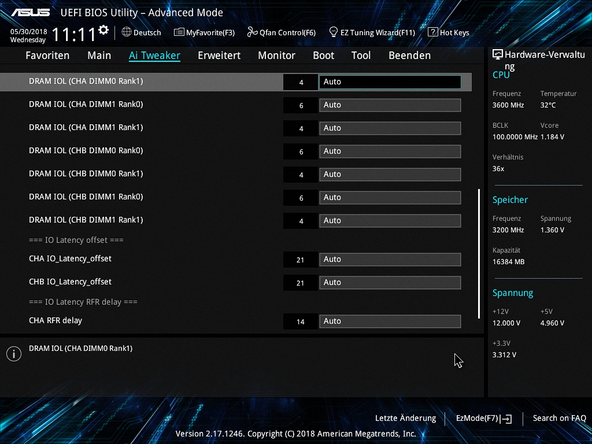
Task: Click DRAM IOL (CHB DIMM0 Rank0) label
Action: click(x=86, y=150)
